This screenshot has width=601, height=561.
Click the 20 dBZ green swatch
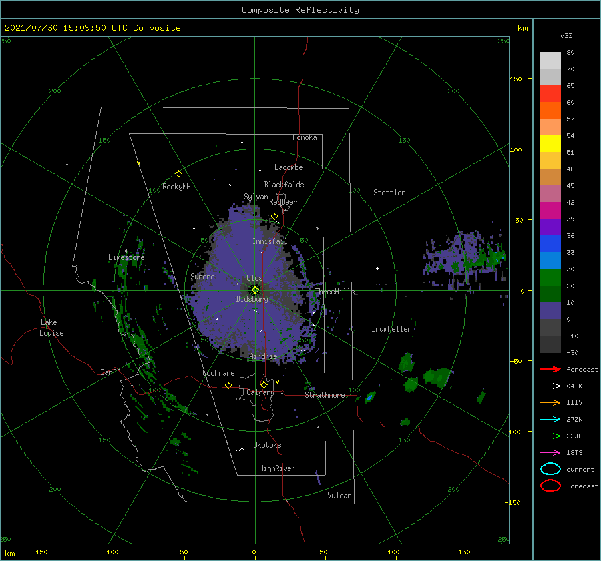pos(550,277)
